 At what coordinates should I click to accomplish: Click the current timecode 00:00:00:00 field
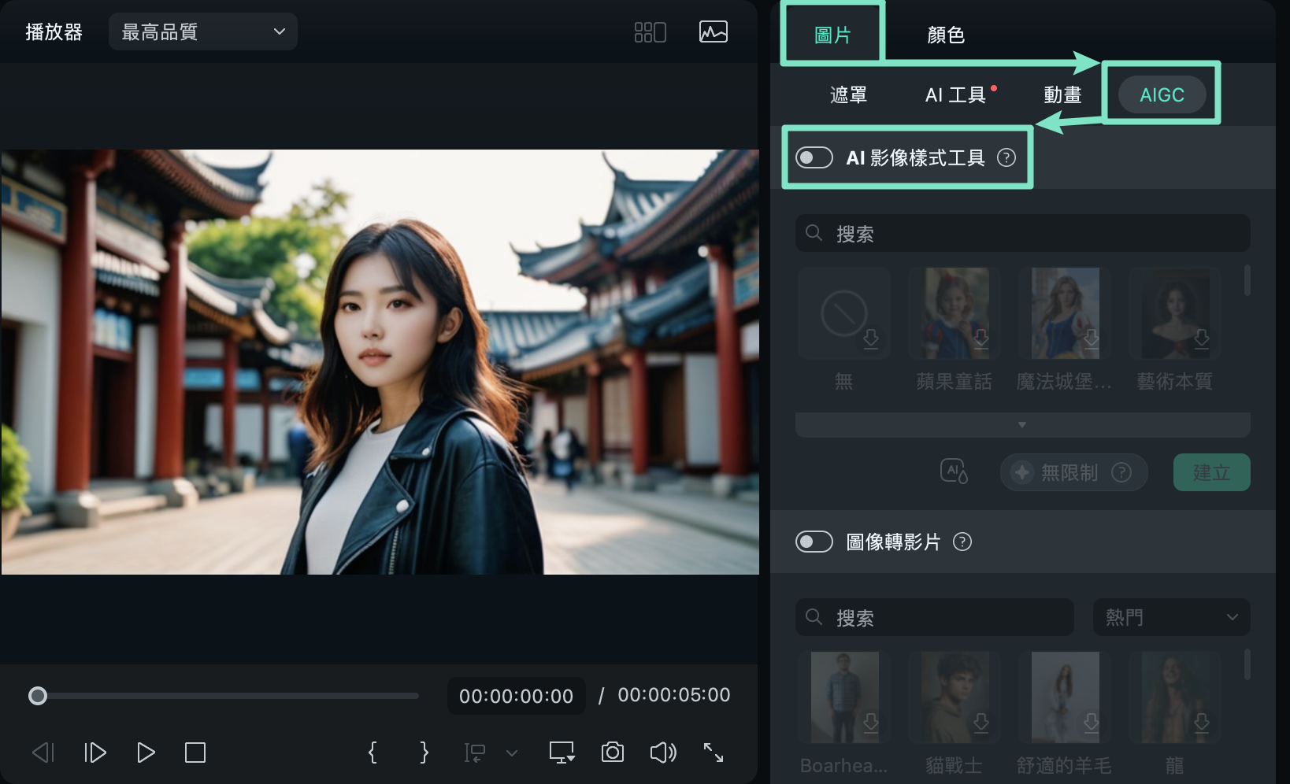coord(517,696)
